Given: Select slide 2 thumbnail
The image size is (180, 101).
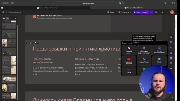Looking at the screenshot, I should (9, 26).
